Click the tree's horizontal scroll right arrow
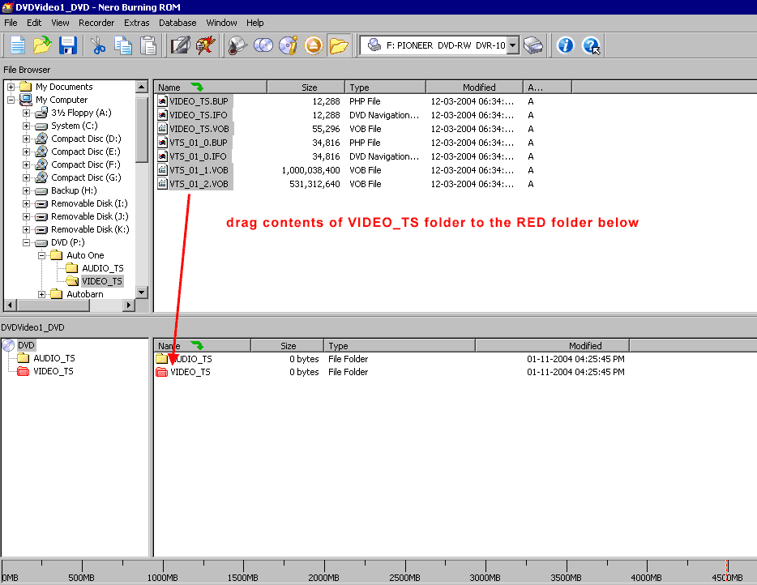The width and height of the screenshot is (757, 585). tap(128, 305)
